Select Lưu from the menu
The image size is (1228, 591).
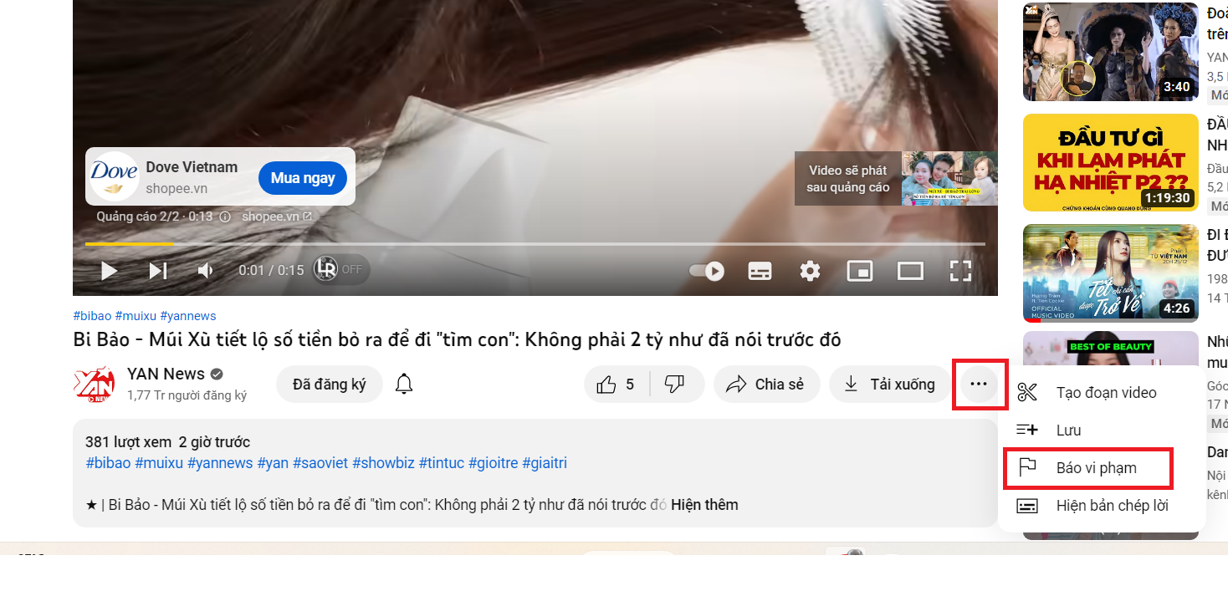coord(1102,431)
